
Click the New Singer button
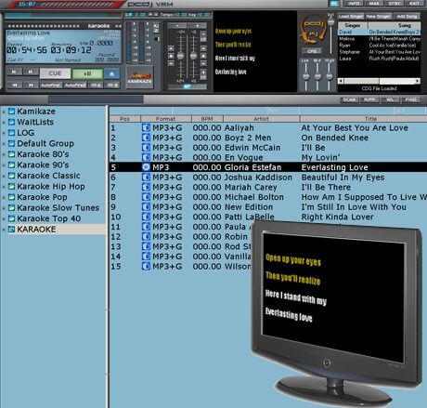point(379,17)
